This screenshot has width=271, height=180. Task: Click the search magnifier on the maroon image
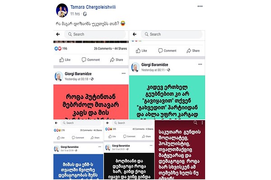(x=195, y=123)
